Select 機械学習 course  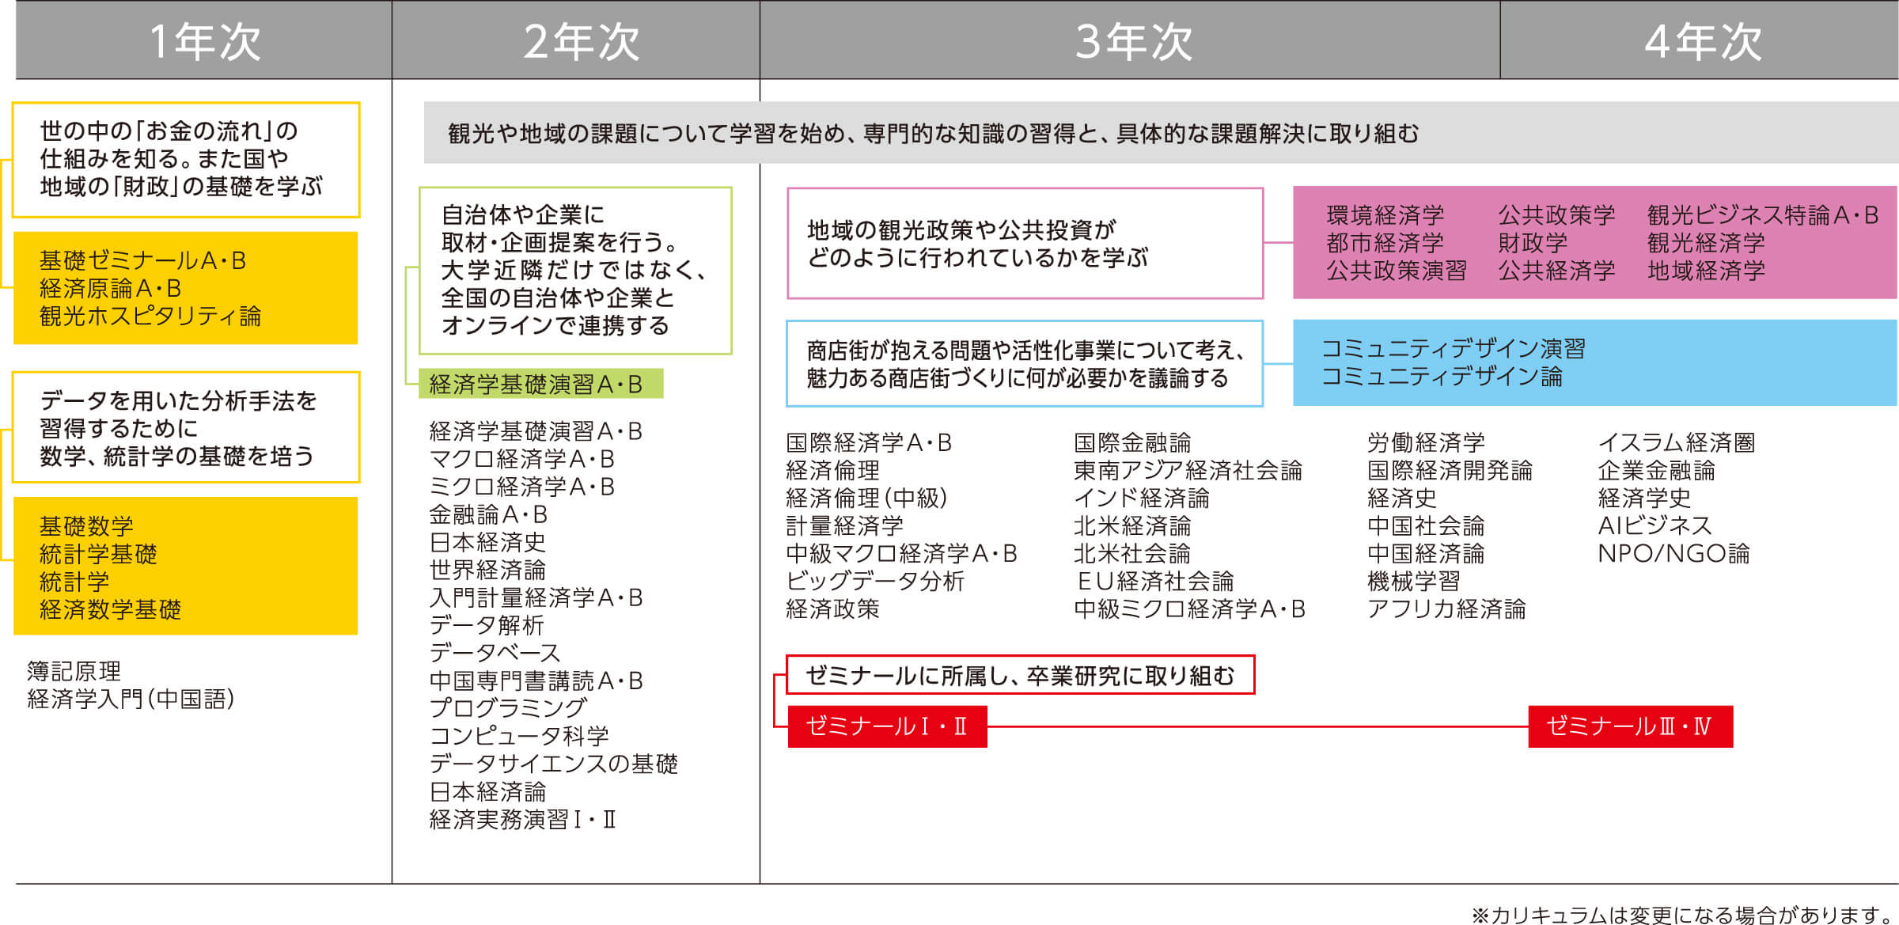coord(1414,581)
